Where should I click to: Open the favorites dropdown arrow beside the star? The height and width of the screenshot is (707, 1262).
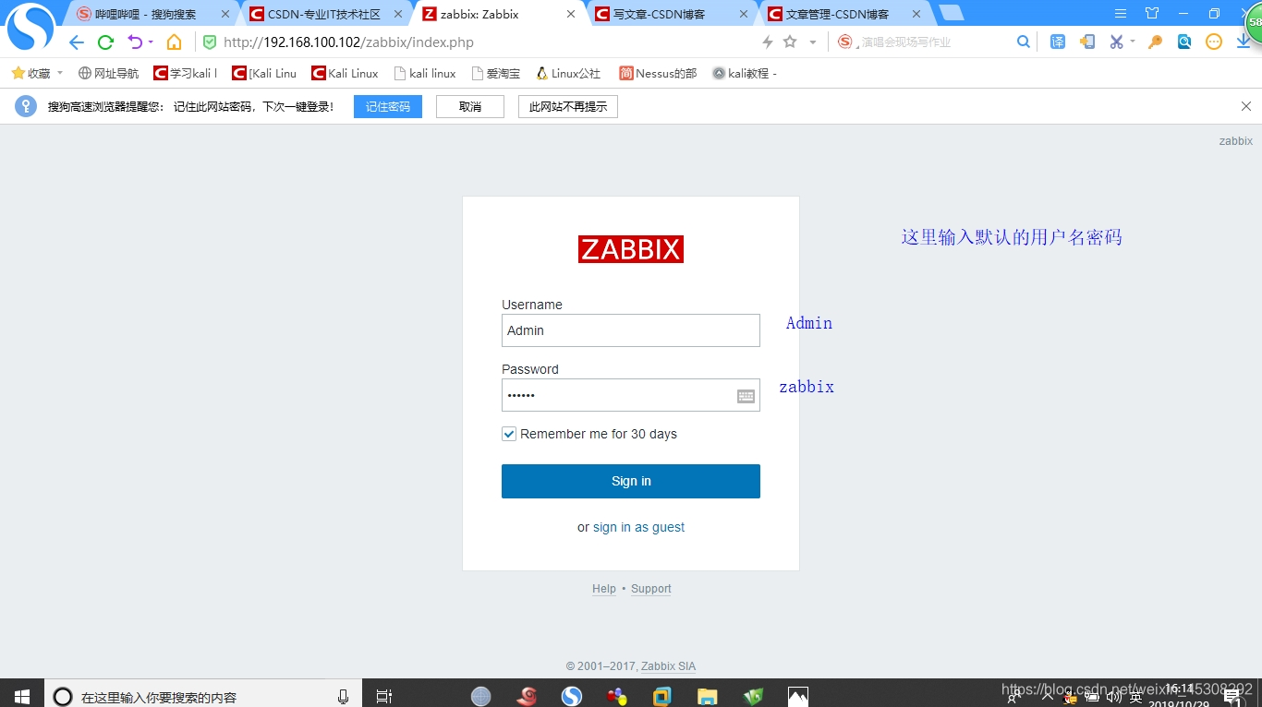pyautogui.click(x=813, y=42)
